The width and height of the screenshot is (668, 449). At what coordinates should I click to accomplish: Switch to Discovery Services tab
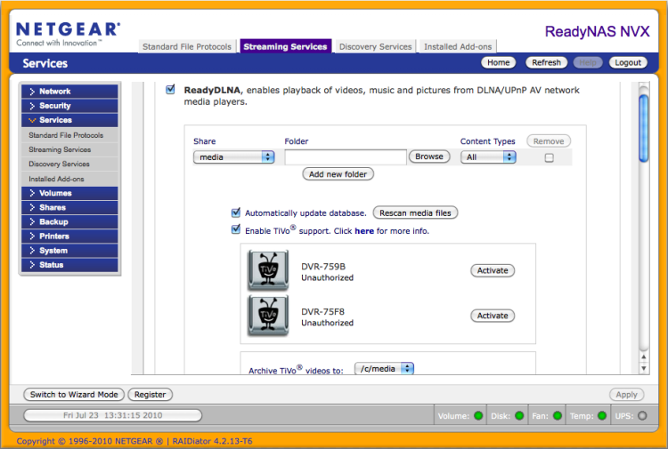click(x=375, y=46)
